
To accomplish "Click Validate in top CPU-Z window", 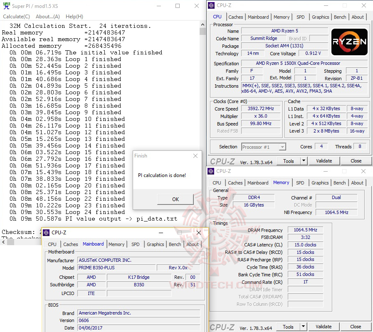I will [324, 161].
